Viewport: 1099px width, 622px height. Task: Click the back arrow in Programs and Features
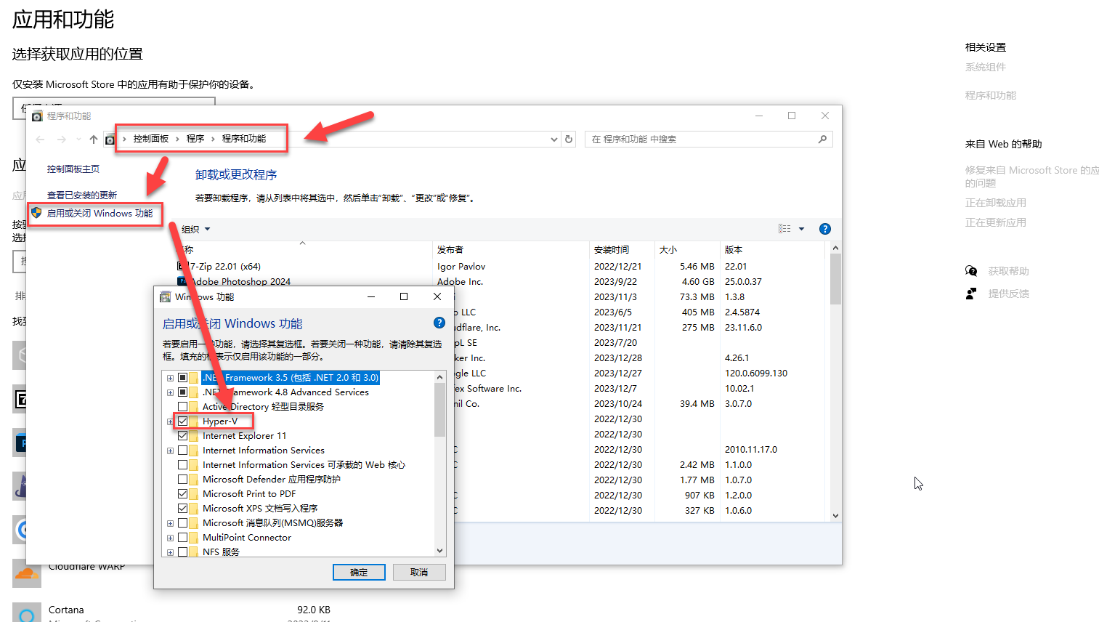pos(41,140)
